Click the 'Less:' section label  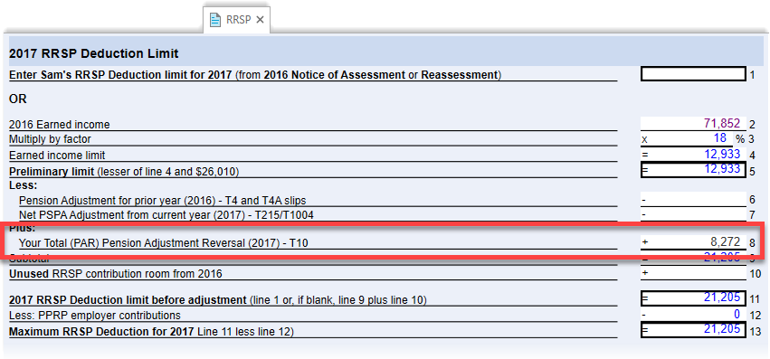24,185
